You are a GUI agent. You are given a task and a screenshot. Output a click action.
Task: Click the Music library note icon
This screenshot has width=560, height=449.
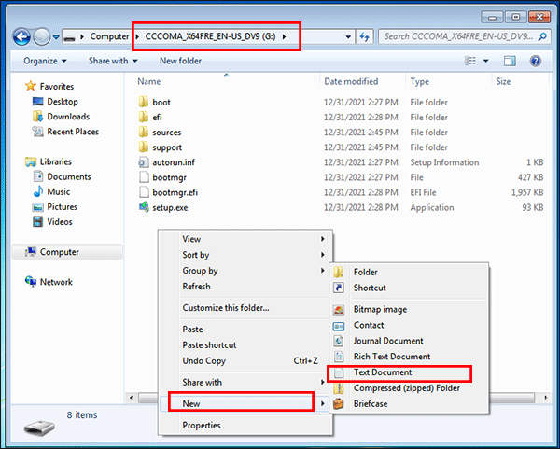[x=38, y=191]
